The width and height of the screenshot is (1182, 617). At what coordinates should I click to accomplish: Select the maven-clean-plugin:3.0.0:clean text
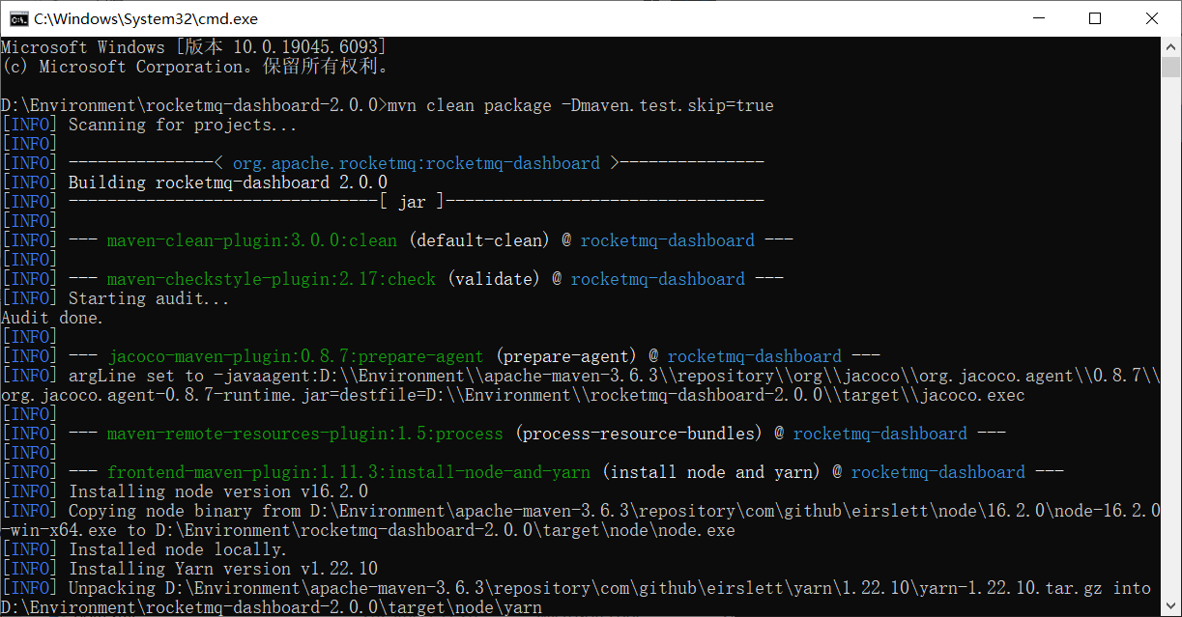(x=251, y=240)
